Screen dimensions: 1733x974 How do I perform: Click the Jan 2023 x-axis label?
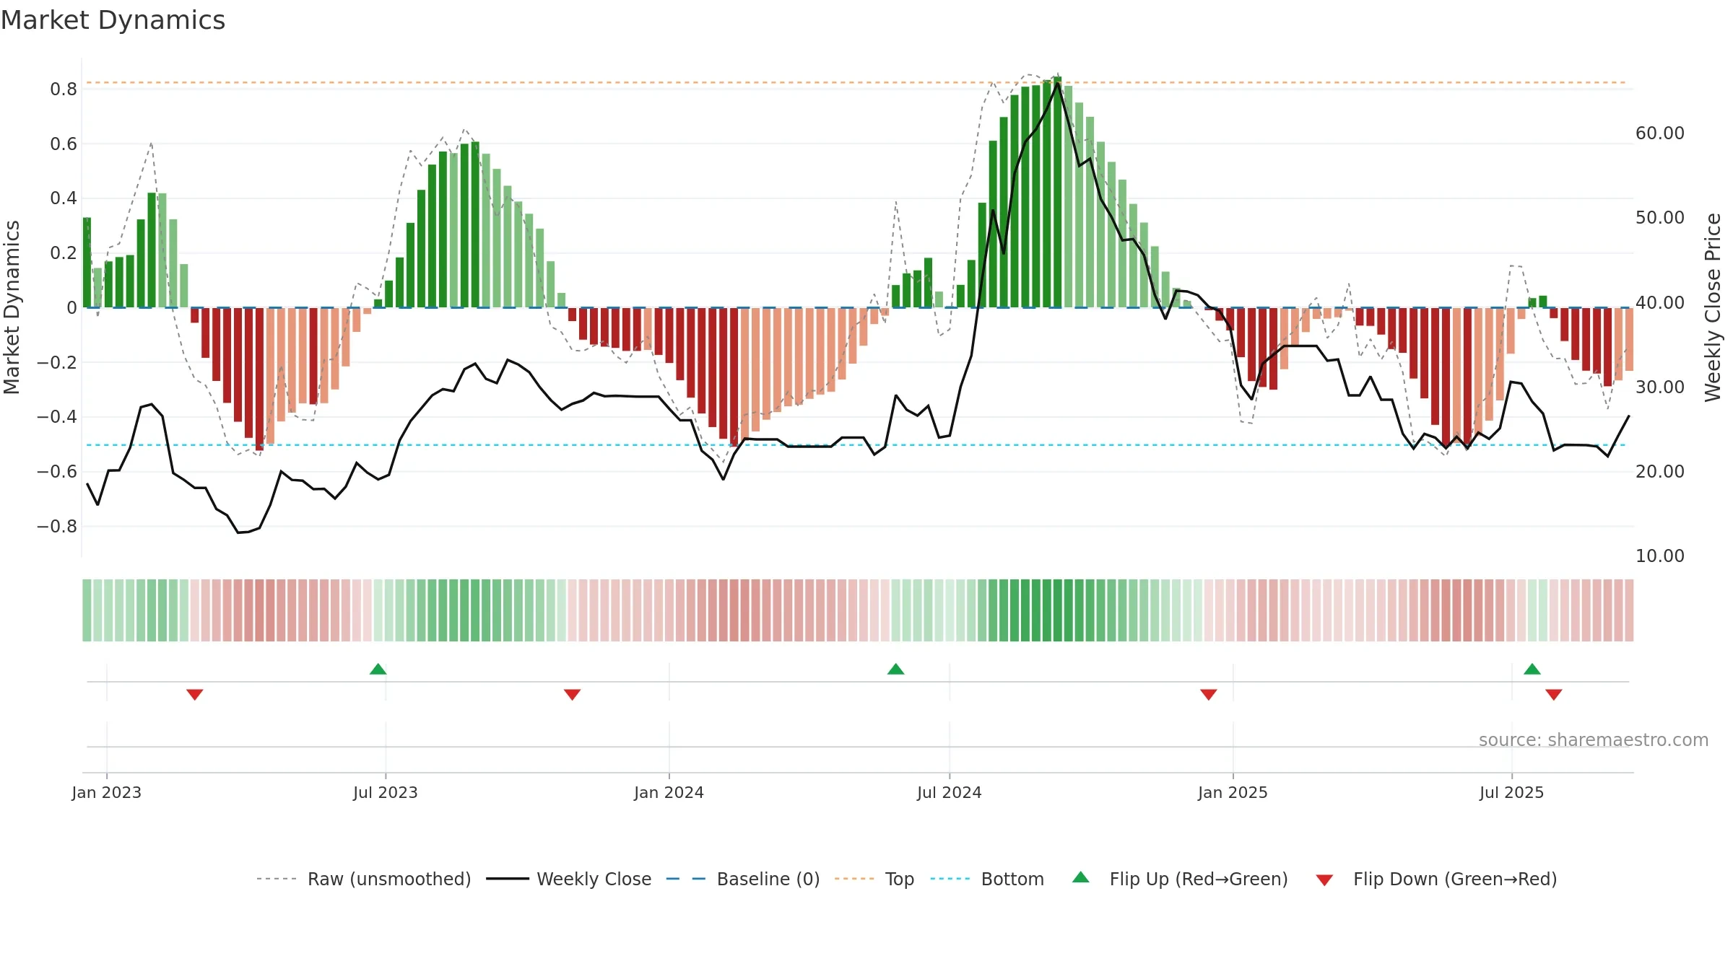[107, 793]
